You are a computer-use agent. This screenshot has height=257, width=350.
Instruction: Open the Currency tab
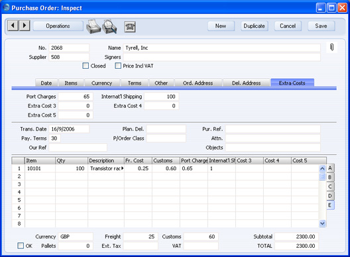(102, 83)
